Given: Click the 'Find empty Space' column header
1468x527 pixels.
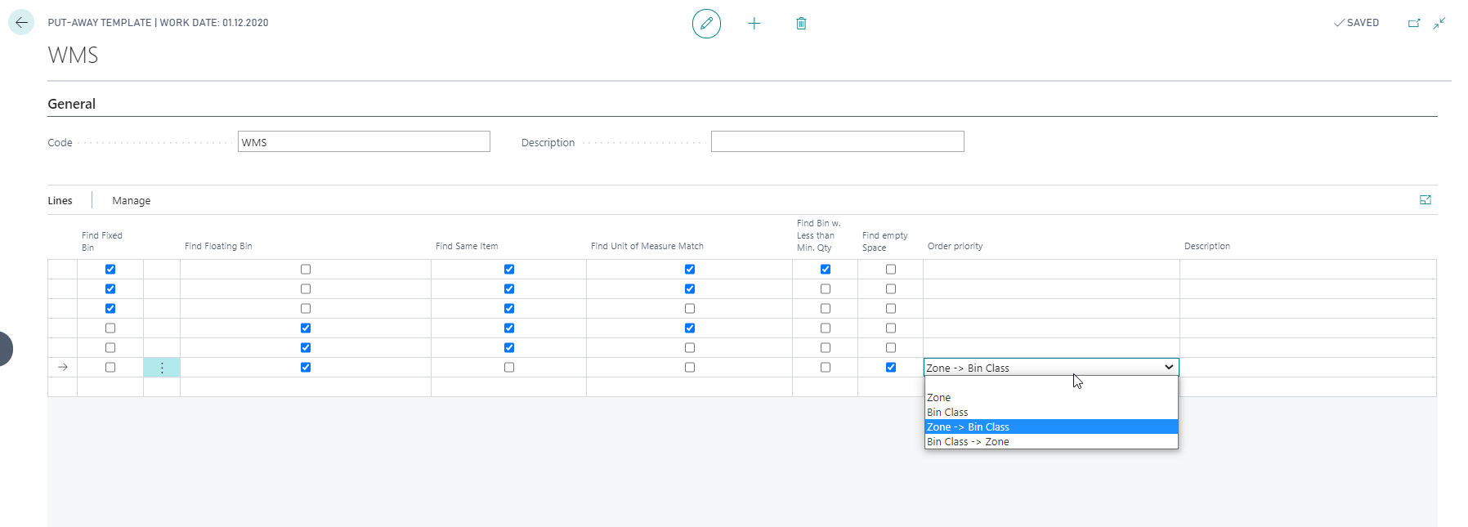Looking at the screenshot, I should [x=885, y=241].
